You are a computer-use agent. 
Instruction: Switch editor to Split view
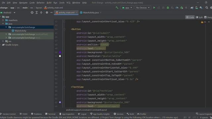[x=199, y=17]
